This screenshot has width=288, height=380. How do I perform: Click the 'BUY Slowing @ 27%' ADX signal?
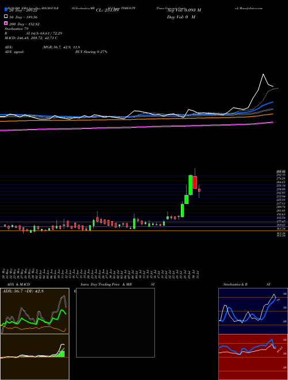click(x=91, y=52)
